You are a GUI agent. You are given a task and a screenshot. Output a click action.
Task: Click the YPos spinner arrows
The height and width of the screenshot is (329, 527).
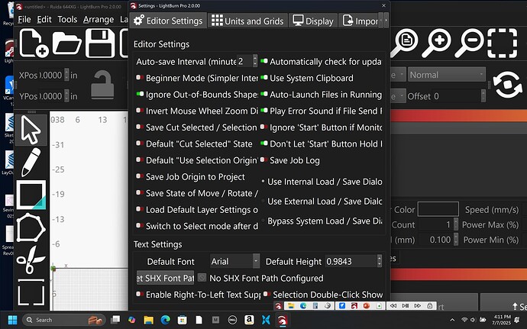pos(66,96)
